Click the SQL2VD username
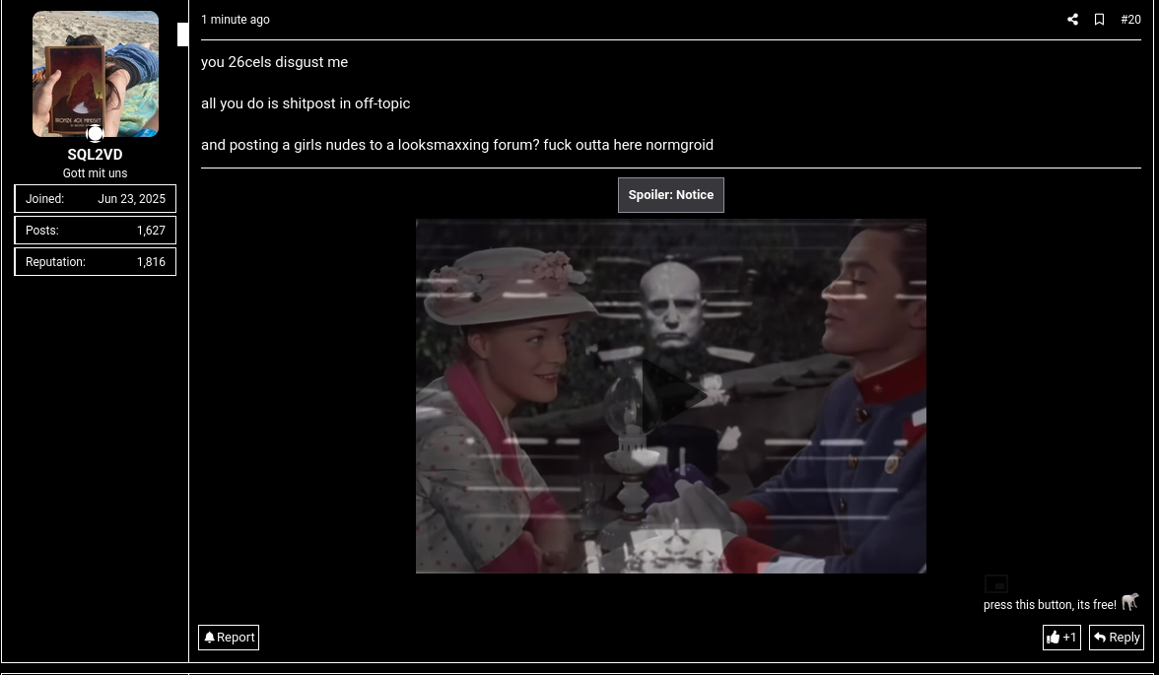 coord(95,155)
